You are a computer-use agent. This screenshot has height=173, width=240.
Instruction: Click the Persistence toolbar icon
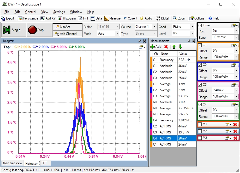click(x=28, y=18)
